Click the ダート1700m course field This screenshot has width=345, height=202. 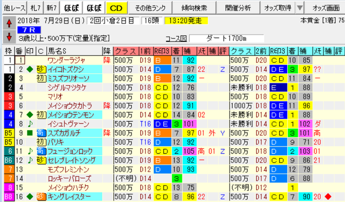coord(226,38)
